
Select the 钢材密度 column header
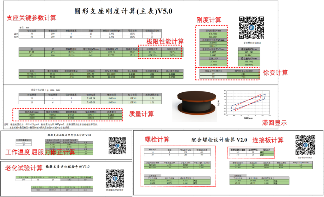pyautogui.click(x=91, y=95)
